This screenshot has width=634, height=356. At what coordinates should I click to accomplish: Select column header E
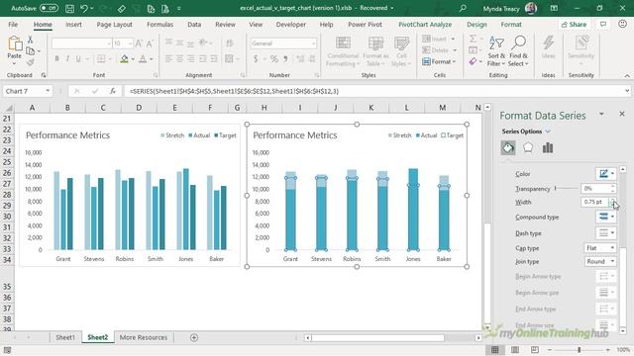click(x=174, y=108)
